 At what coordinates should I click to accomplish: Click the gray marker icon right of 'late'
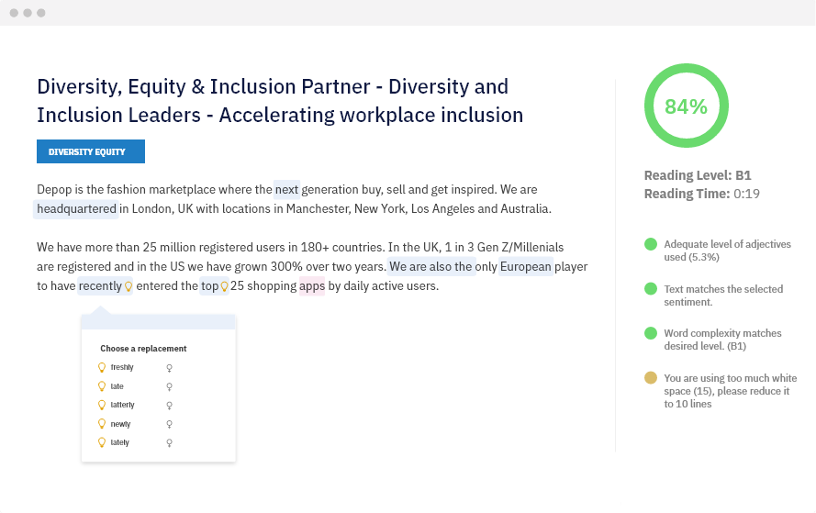tap(169, 386)
